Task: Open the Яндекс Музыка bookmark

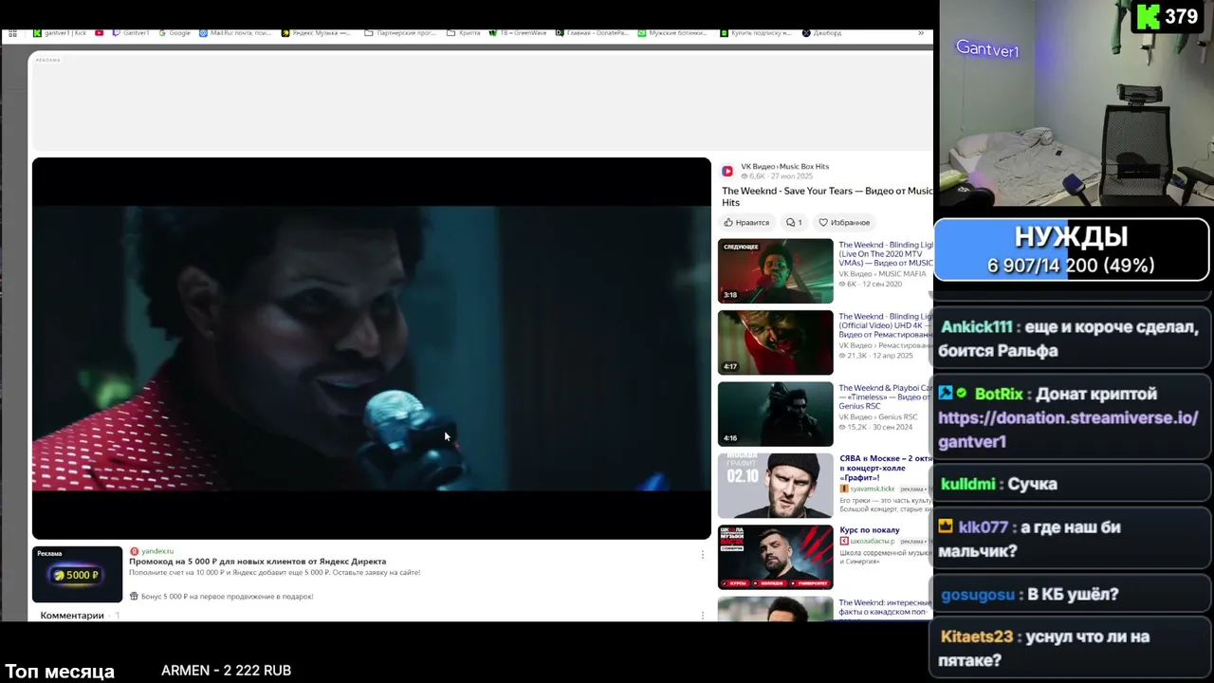Action: (x=316, y=33)
